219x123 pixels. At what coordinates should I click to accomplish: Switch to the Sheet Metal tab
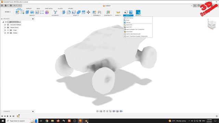tap(49, 9)
